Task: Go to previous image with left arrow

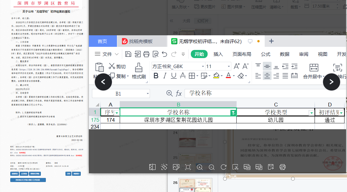Action: tap(103, 82)
